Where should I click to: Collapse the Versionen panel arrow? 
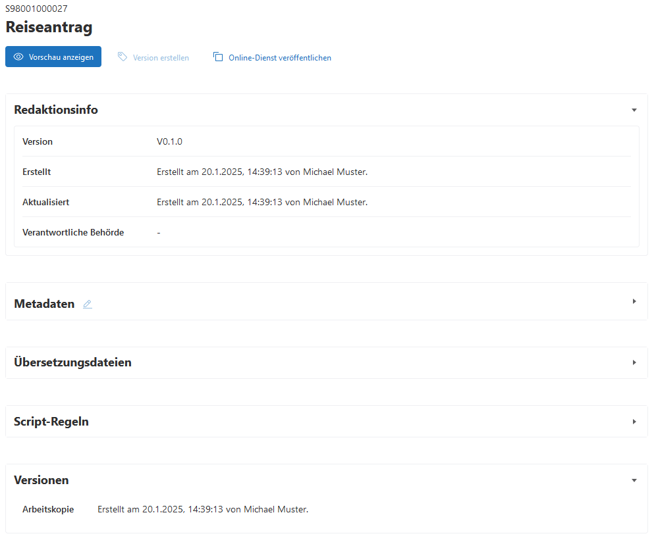634,481
